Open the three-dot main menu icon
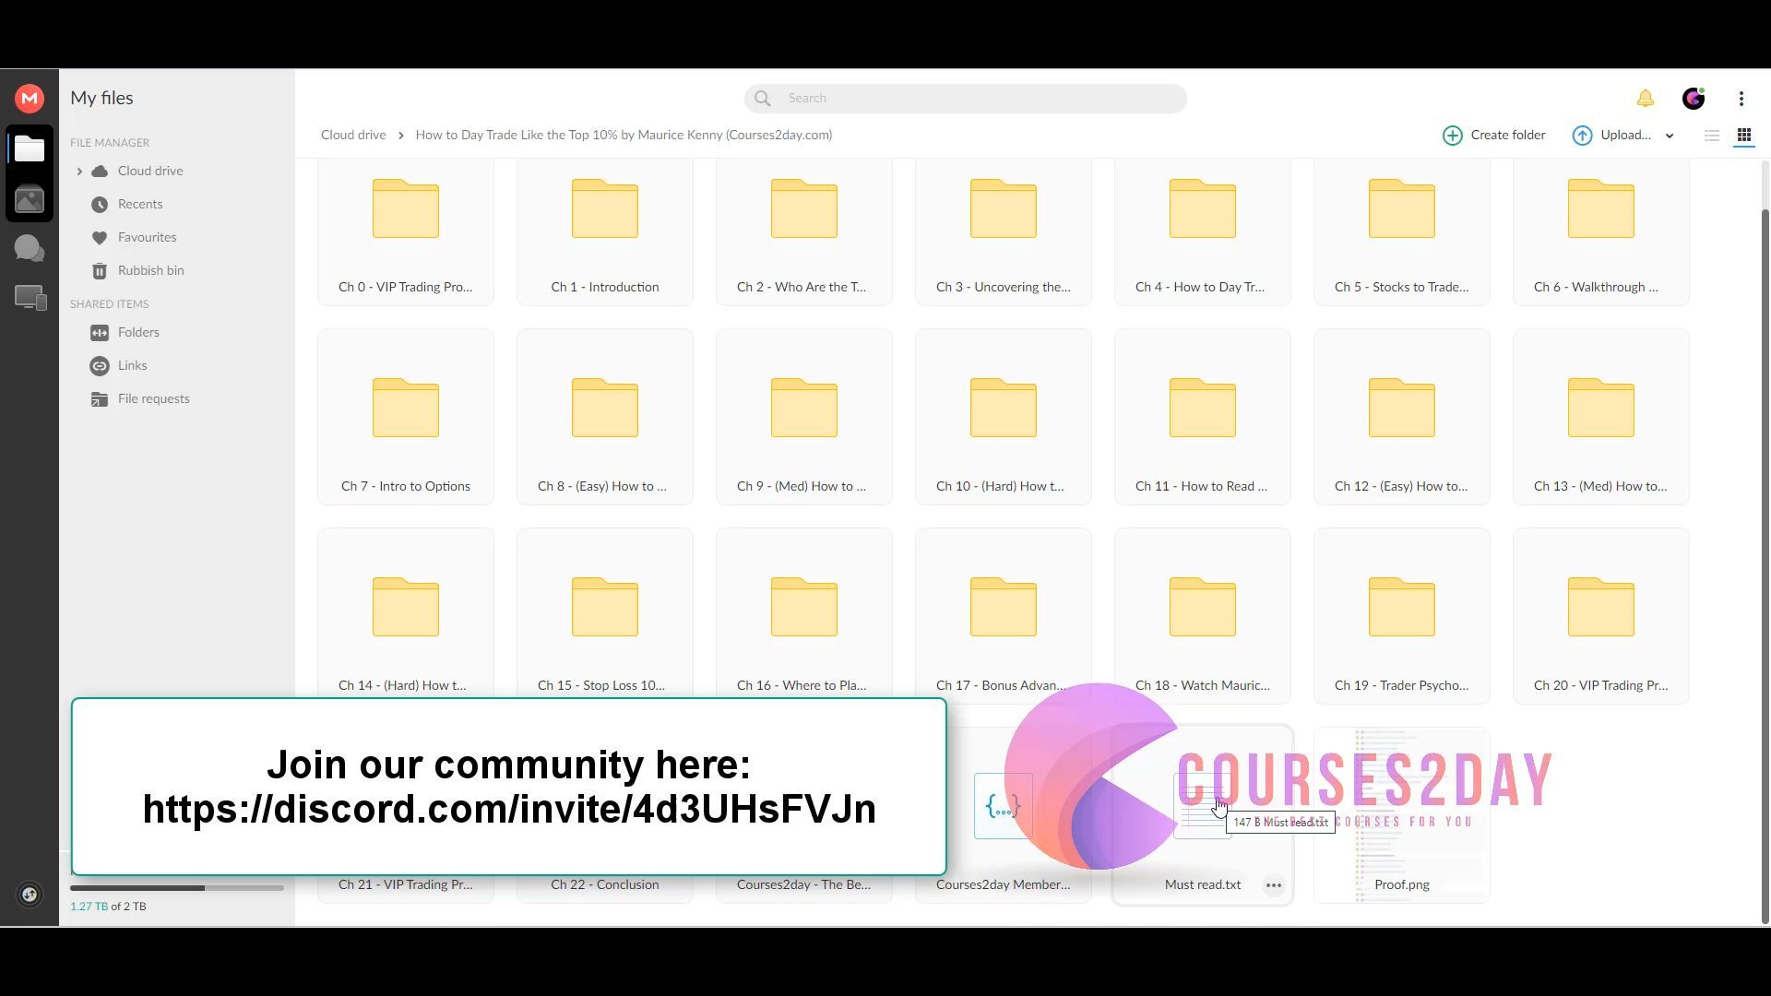The image size is (1771, 996). pyautogui.click(x=1741, y=98)
